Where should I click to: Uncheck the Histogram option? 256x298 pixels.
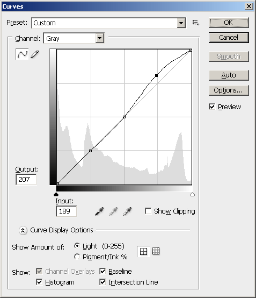[39, 282]
